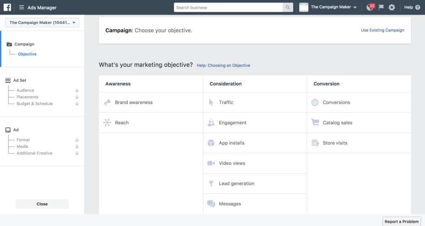Click the lock beside Additional Creative
Screen dimensions: 425x226
(77, 153)
